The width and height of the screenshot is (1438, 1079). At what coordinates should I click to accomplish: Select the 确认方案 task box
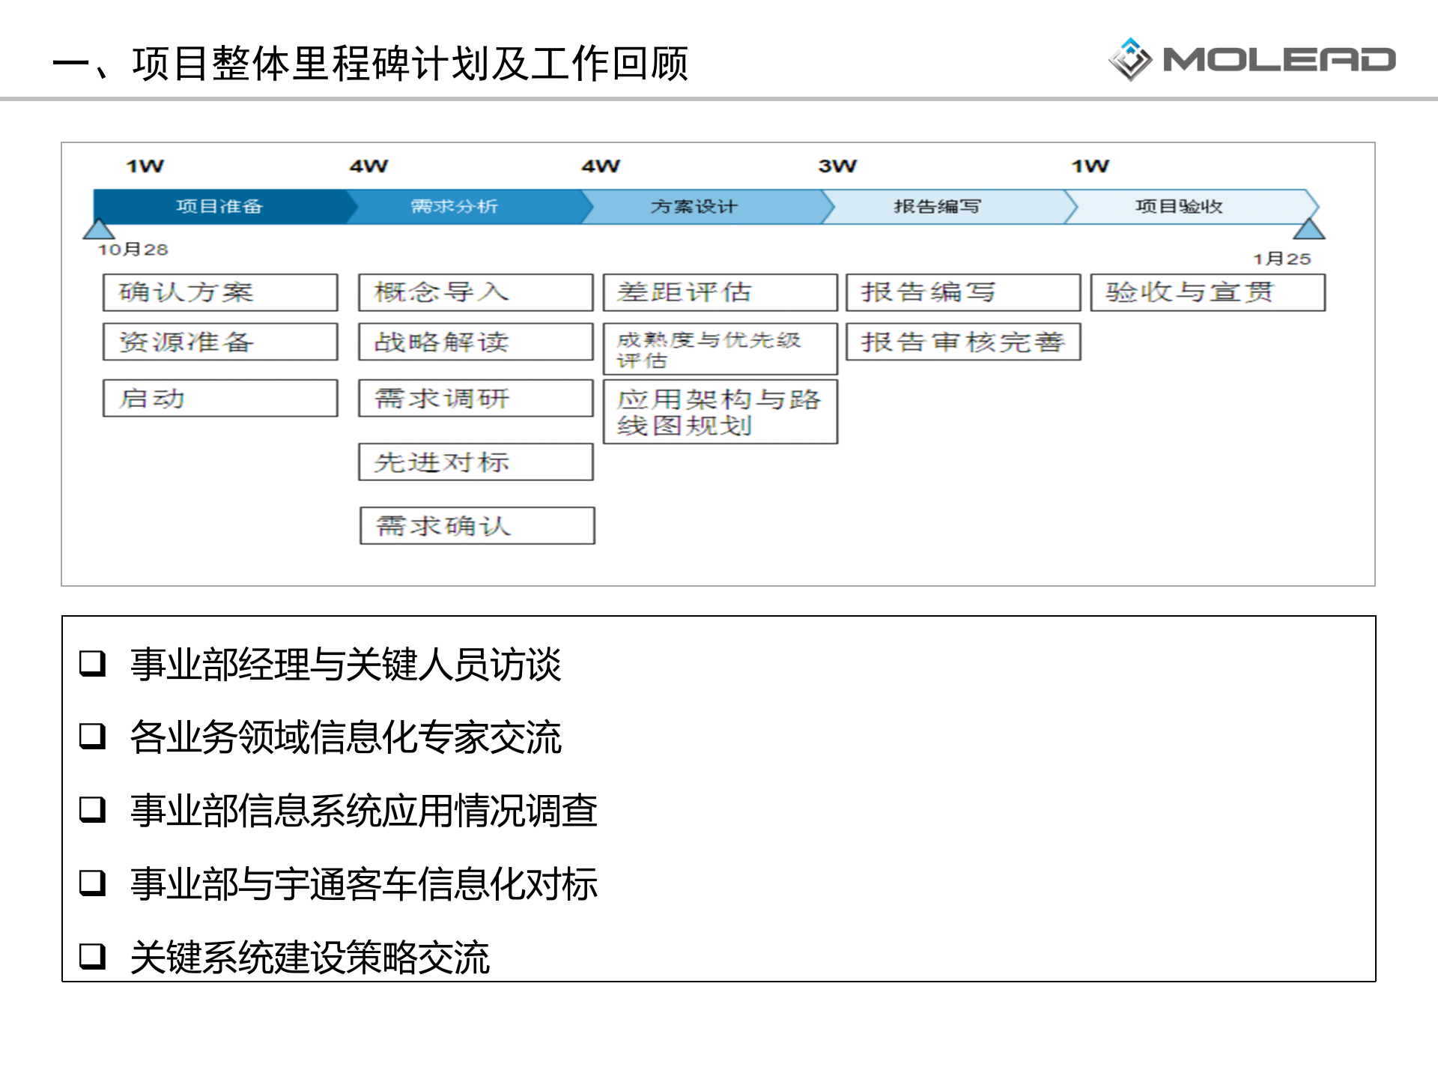point(219,292)
